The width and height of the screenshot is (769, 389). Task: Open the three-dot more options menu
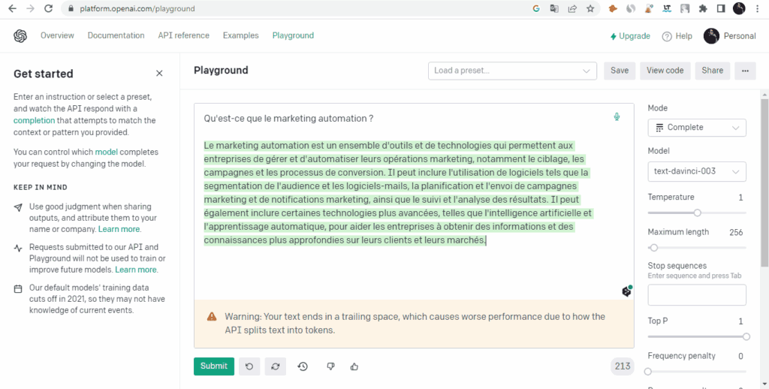(745, 71)
